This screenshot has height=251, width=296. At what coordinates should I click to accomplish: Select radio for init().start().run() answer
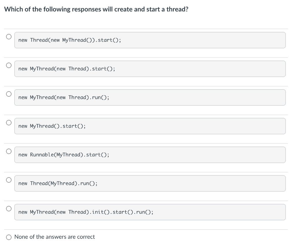(9, 209)
